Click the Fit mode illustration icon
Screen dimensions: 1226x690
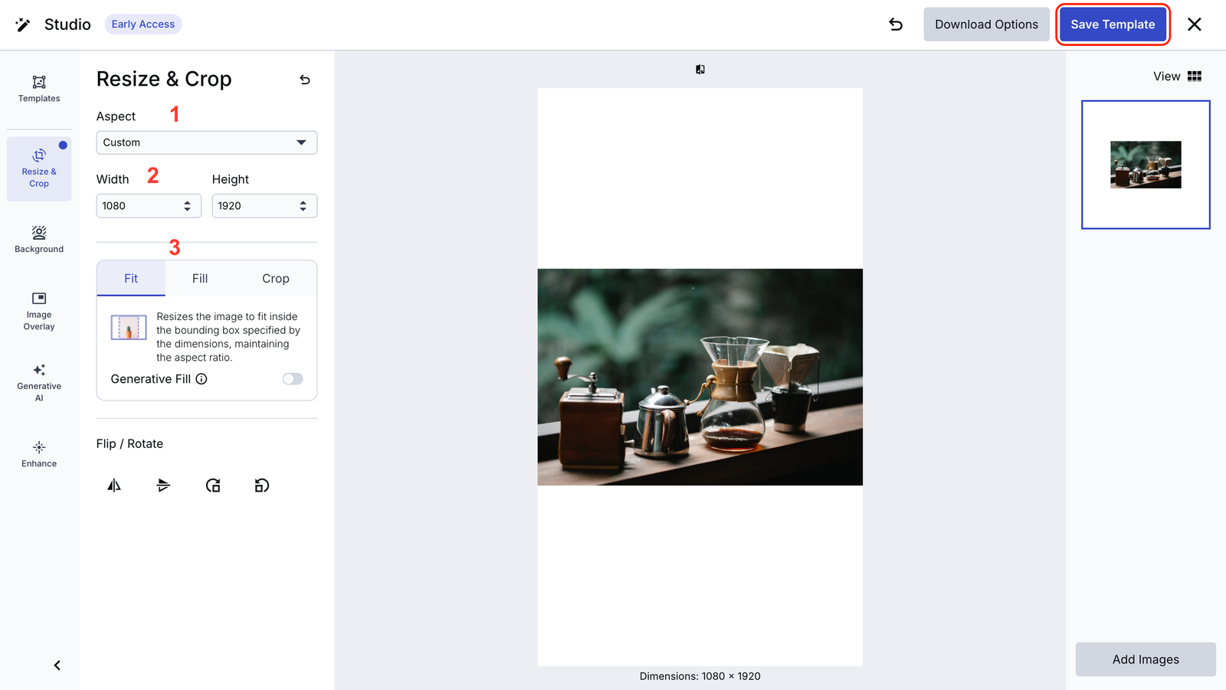point(129,327)
